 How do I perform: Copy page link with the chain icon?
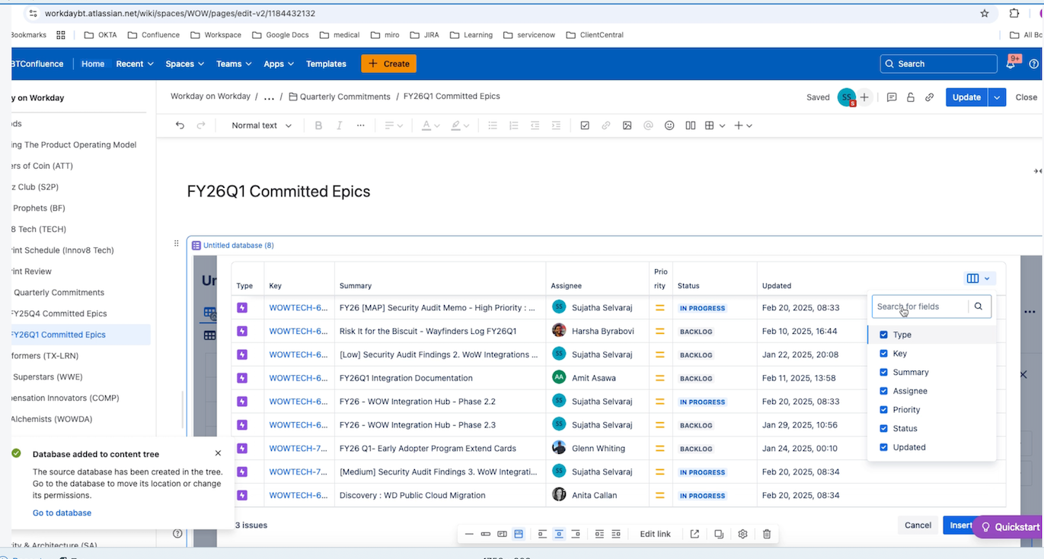coord(930,97)
